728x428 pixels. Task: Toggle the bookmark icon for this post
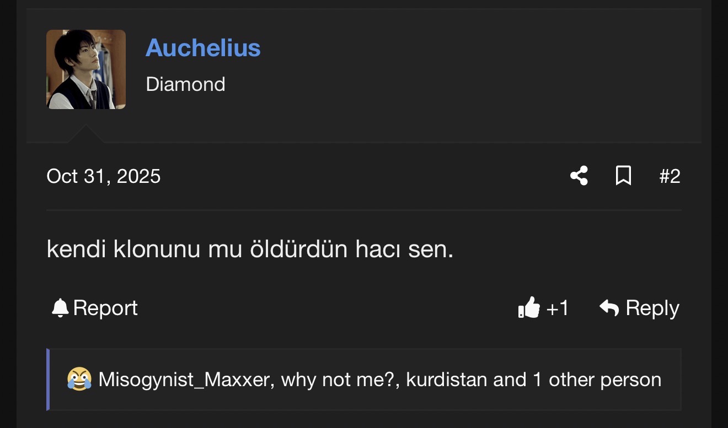pyautogui.click(x=623, y=176)
